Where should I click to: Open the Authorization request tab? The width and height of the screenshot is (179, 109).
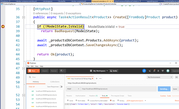(80, 96)
